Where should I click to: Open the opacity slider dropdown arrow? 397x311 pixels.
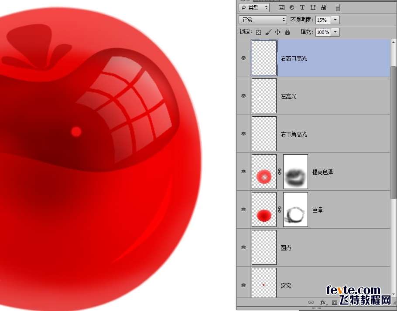coord(335,20)
